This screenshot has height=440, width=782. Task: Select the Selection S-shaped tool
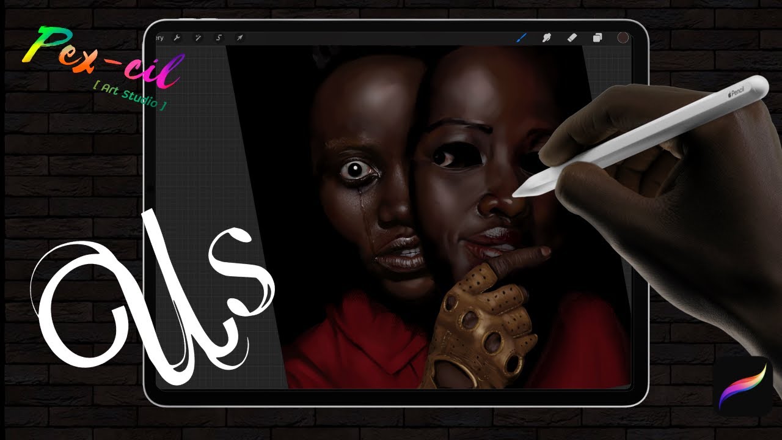pos(219,38)
